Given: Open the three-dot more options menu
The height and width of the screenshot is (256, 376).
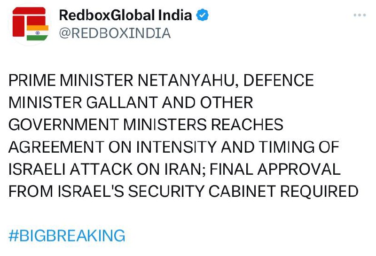Looking at the screenshot, I should [360, 15].
